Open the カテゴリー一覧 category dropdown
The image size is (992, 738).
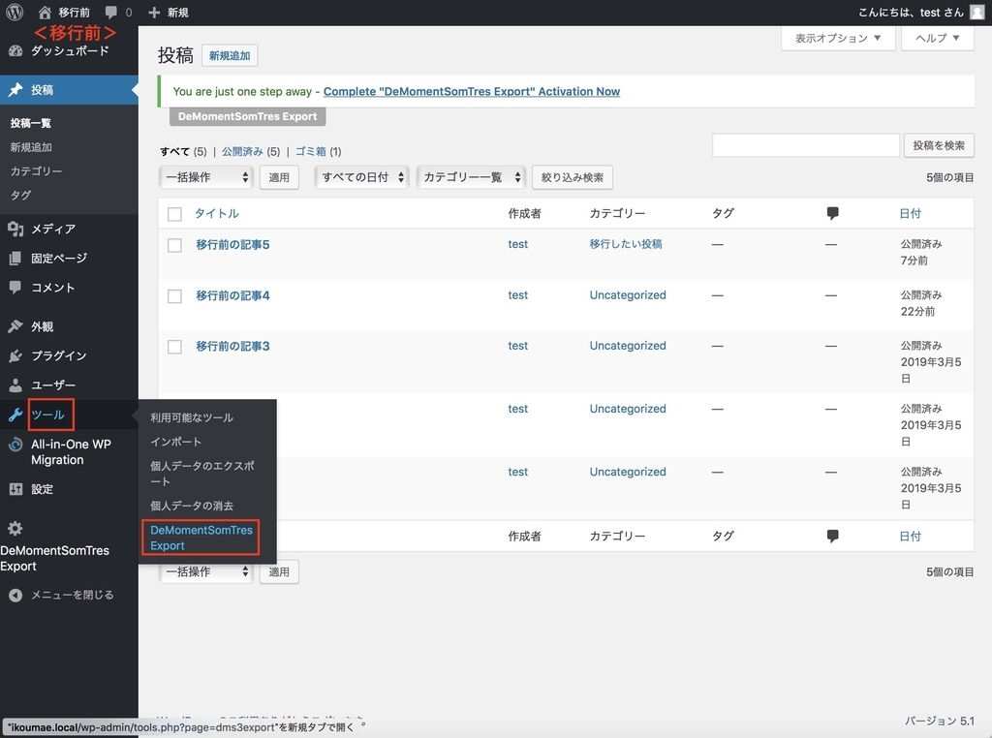[x=471, y=177]
